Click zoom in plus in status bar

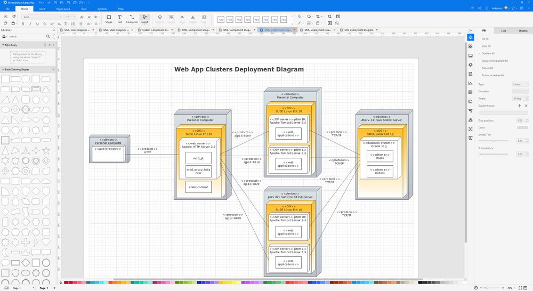503,288
